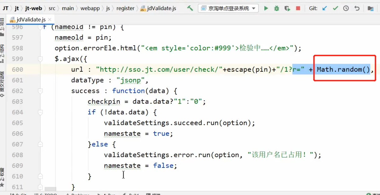Click checkpin variable on line 603
Screen dimensions: 380x195
click(x=104, y=102)
